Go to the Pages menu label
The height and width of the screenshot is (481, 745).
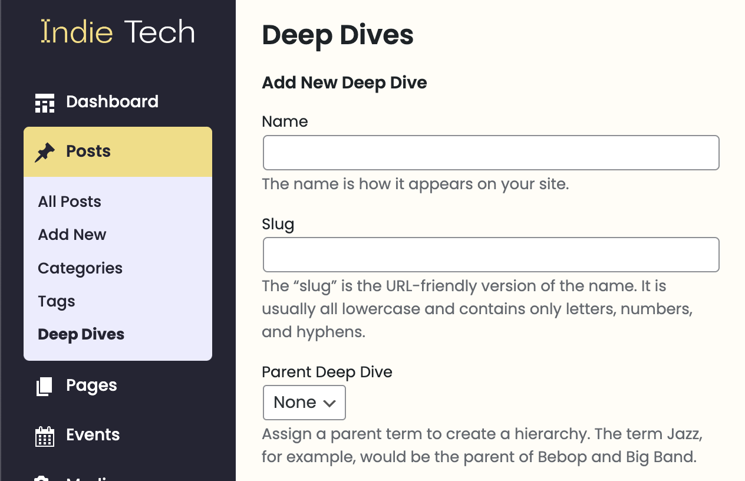91,385
